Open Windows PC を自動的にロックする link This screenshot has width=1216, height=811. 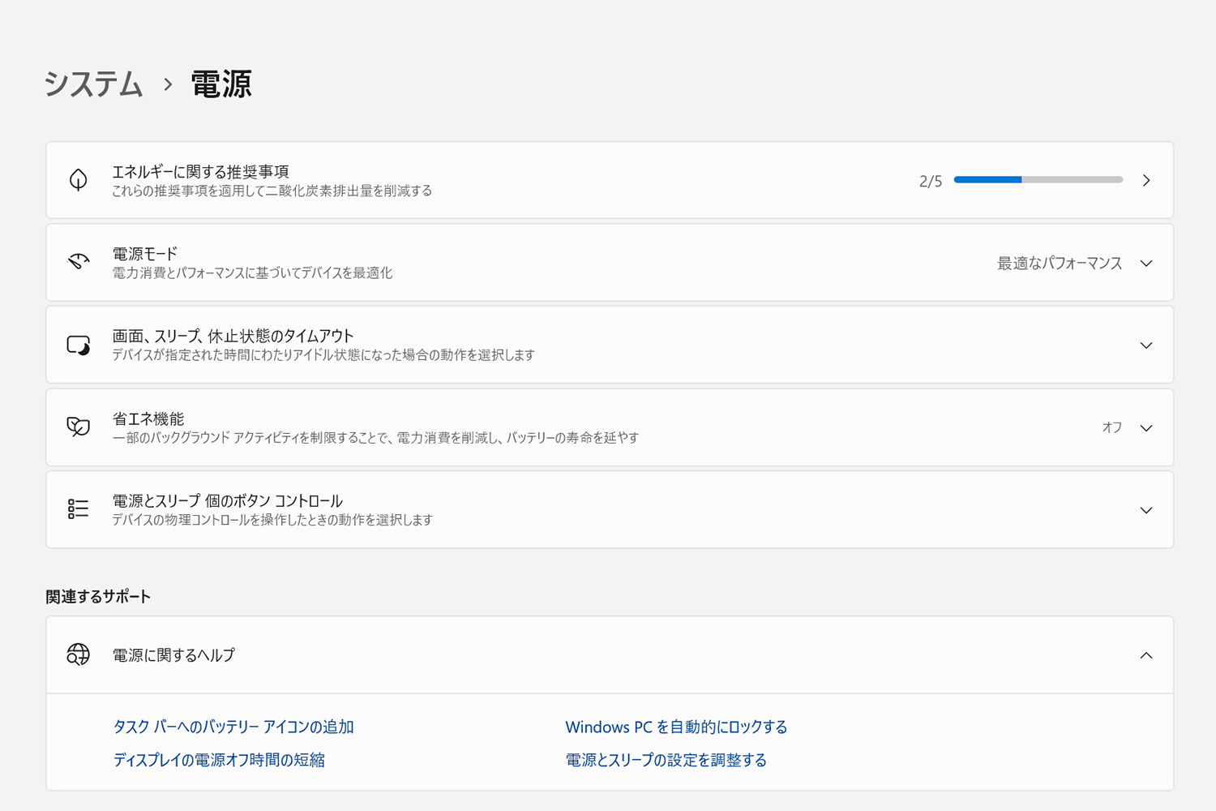676,727
